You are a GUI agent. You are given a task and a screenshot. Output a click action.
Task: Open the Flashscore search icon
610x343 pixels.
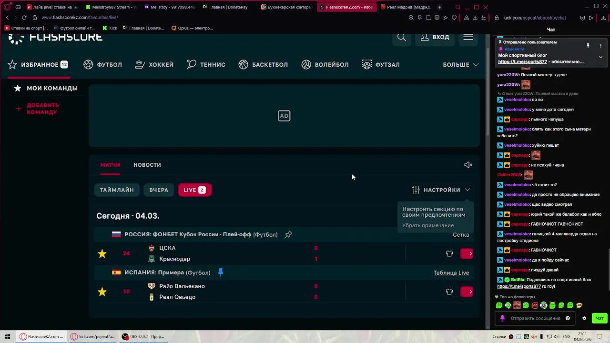402,37
